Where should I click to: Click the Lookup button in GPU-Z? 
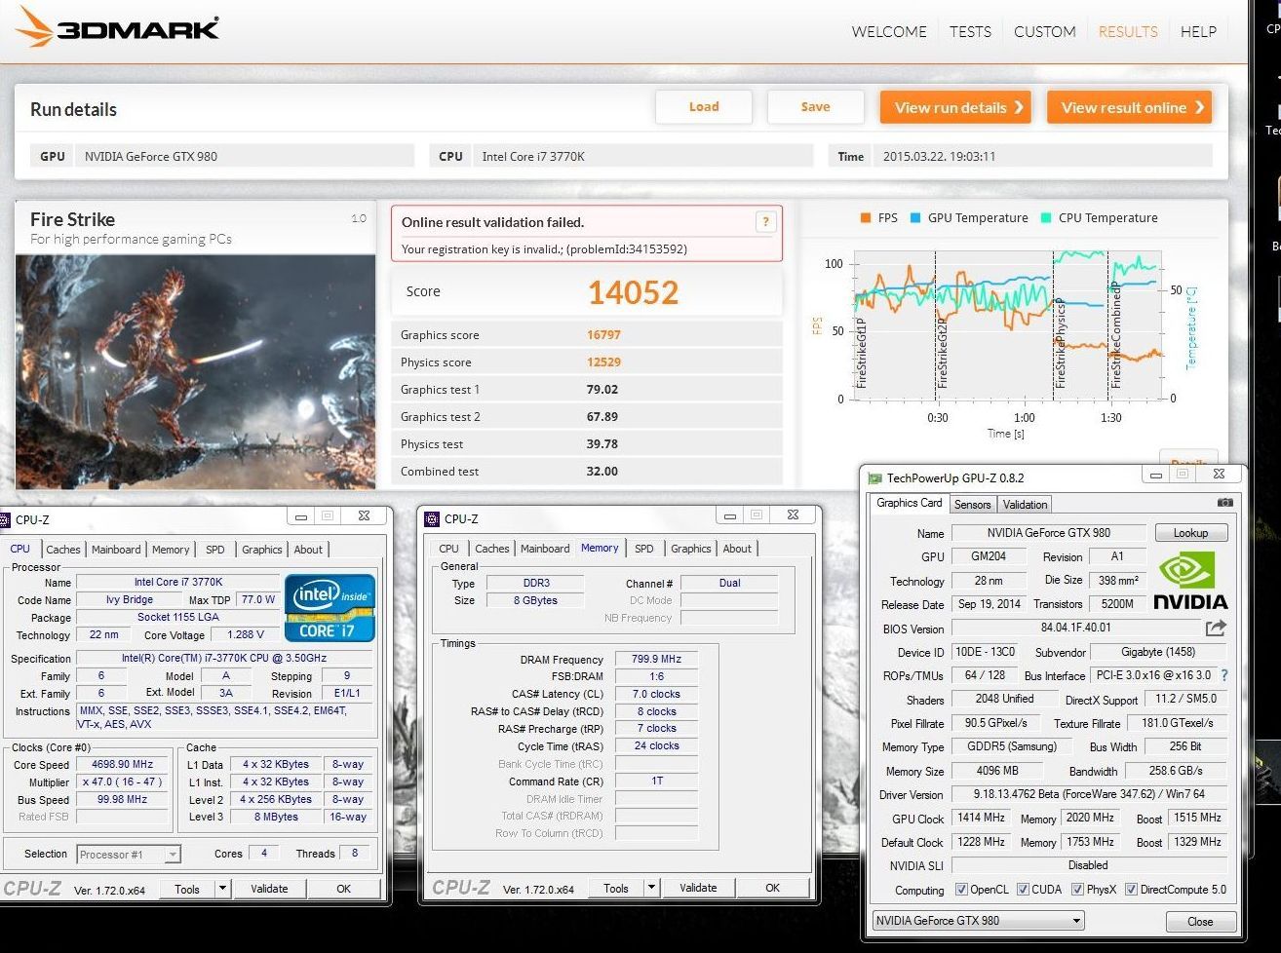coord(1191,533)
